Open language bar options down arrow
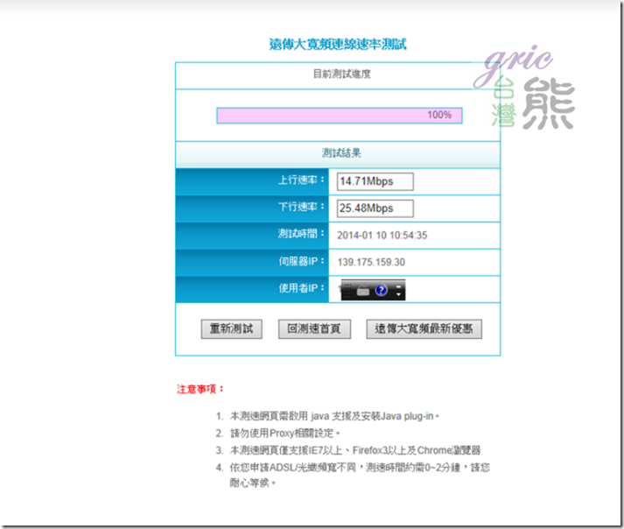Screen dimensions: 624x529 click(x=399, y=294)
